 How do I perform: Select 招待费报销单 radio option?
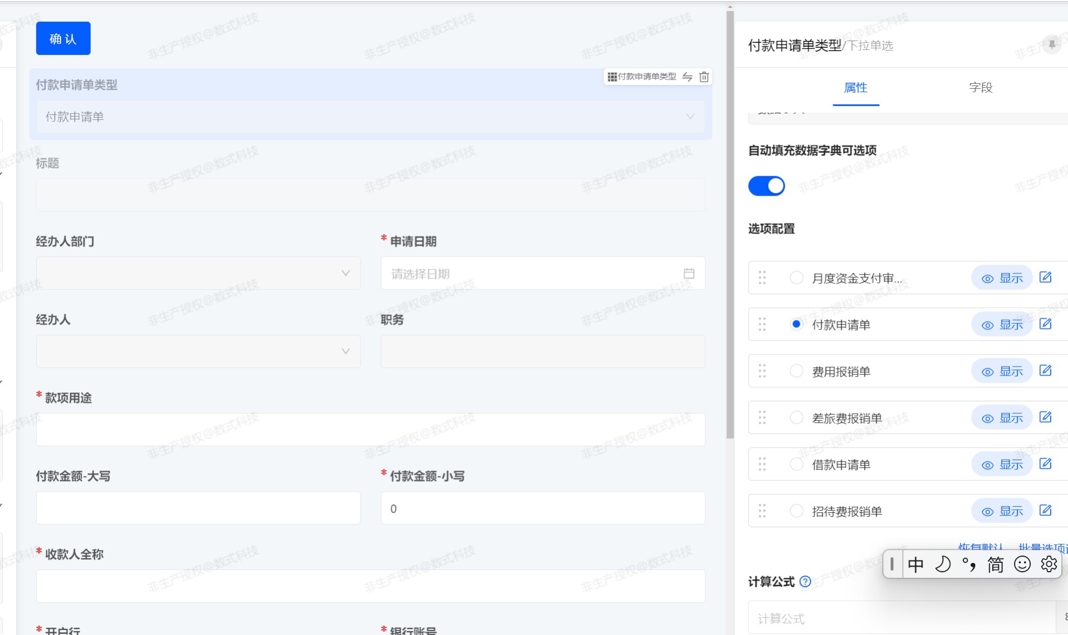(796, 511)
